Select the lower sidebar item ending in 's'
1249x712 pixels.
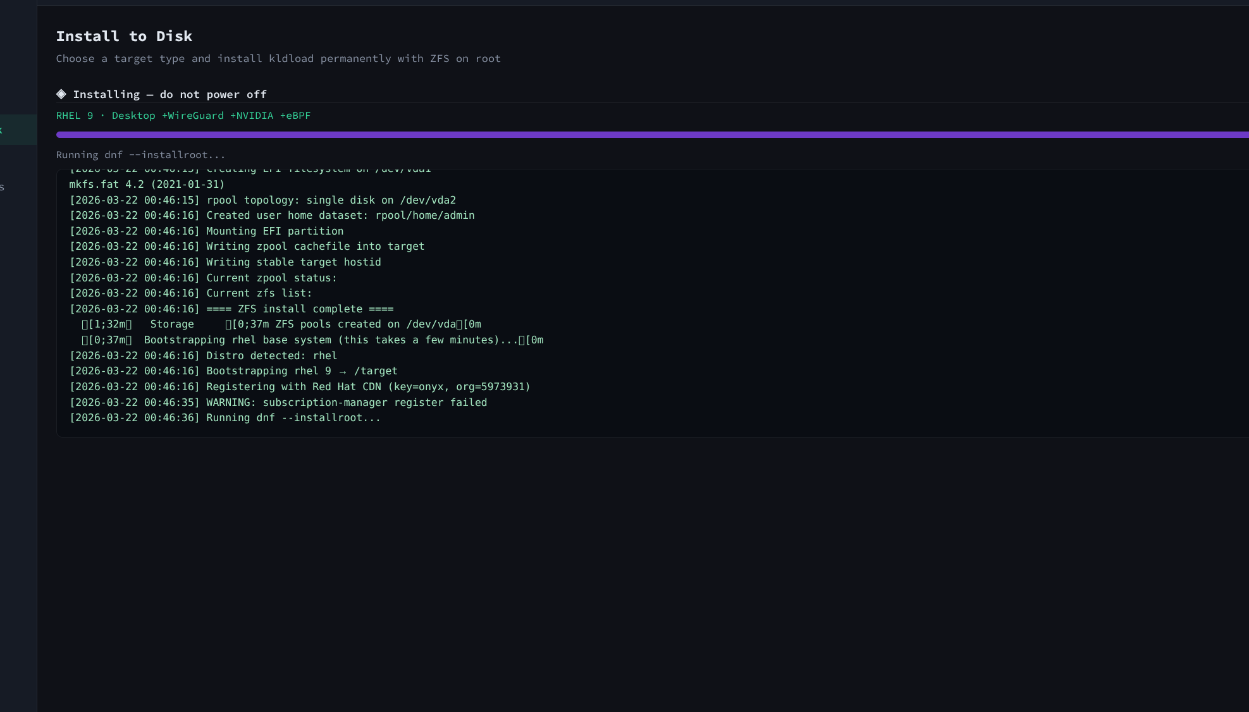point(18,187)
